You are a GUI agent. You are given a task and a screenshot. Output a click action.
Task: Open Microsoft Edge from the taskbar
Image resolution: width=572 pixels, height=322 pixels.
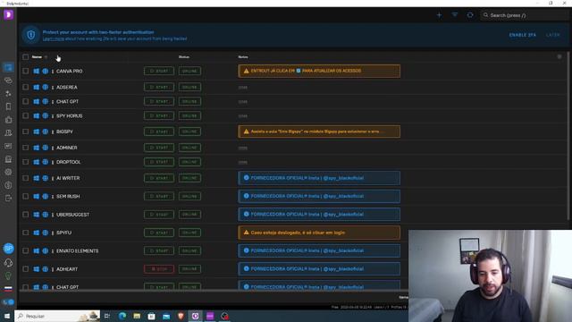point(122,316)
